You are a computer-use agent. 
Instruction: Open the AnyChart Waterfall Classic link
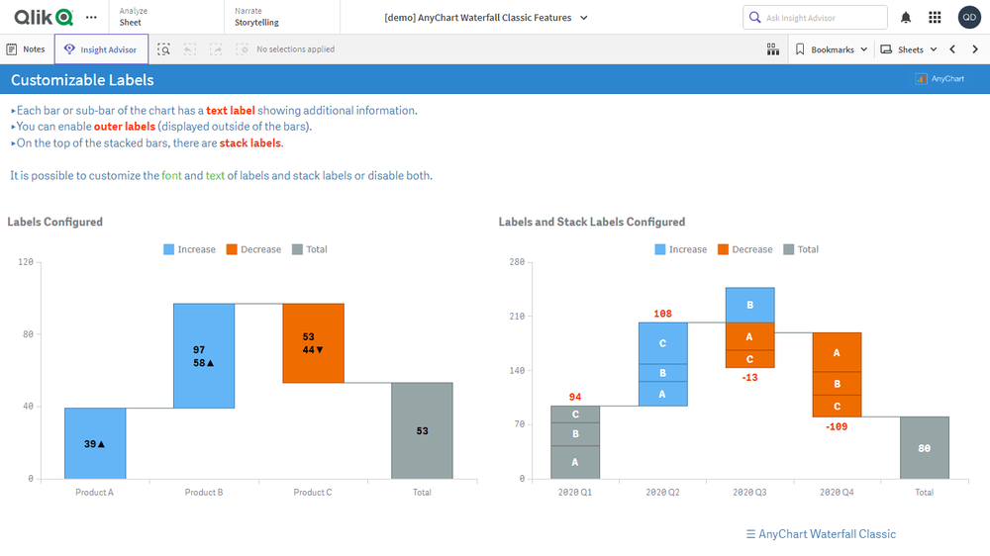(821, 534)
